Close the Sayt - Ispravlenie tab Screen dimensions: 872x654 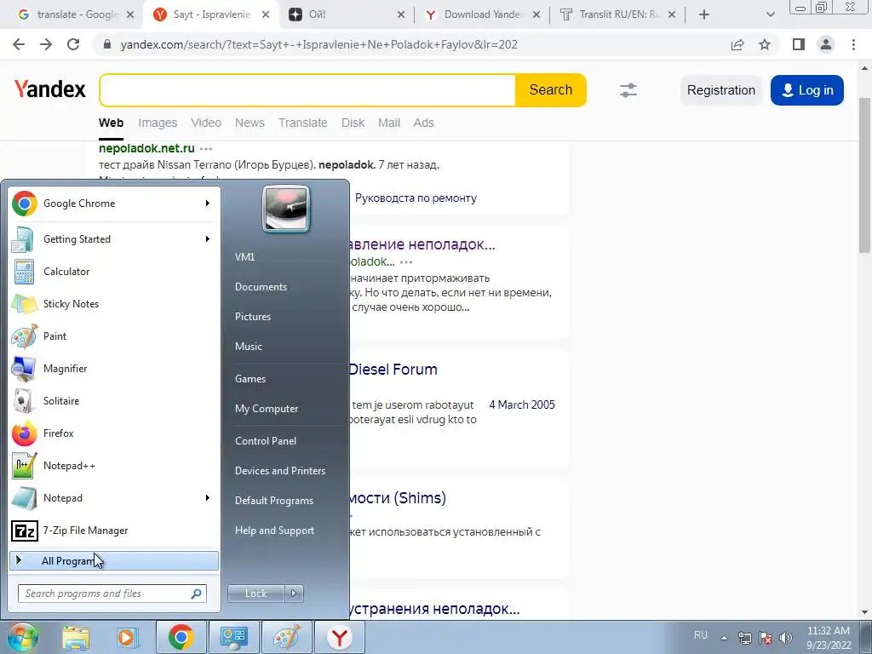266,14
